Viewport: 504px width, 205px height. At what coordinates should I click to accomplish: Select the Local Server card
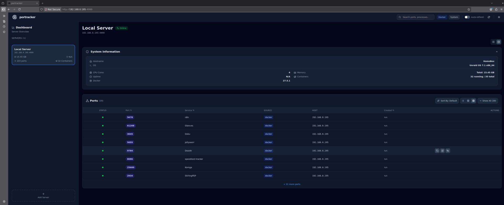pyautogui.click(x=43, y=55)
